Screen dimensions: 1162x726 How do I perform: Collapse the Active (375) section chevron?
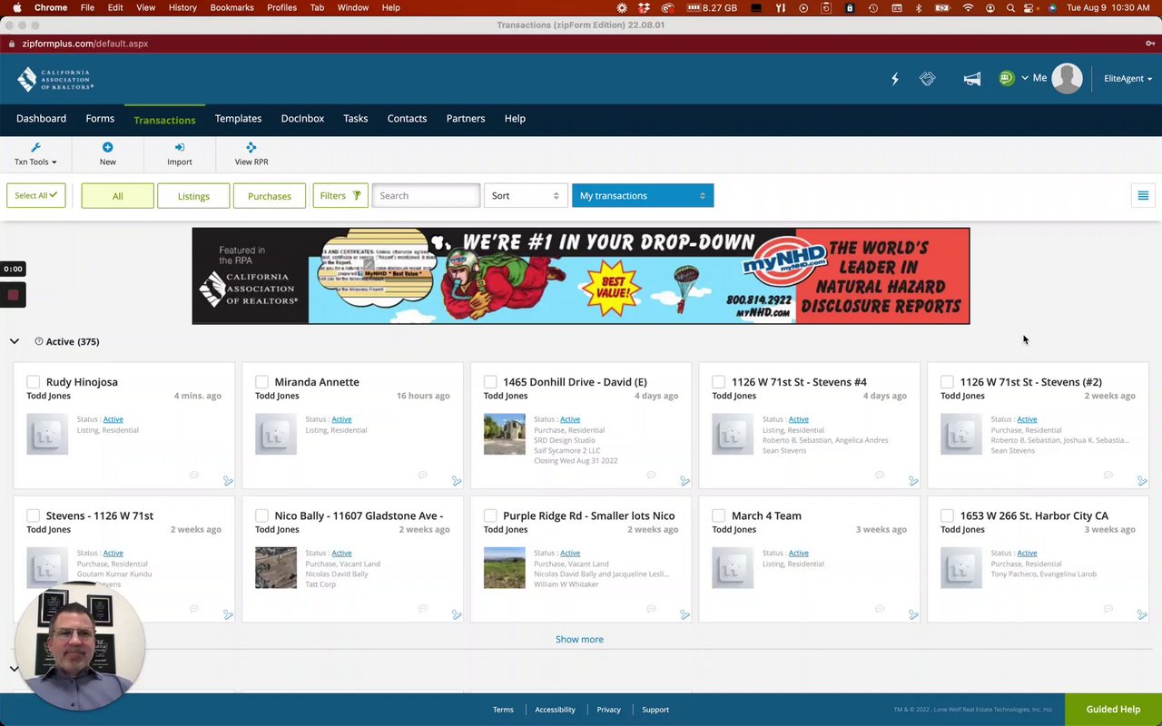coord(15,341)
